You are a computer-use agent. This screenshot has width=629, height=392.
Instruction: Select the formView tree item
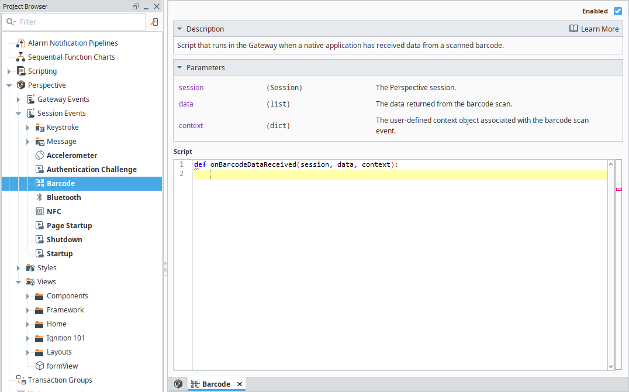[62, 366]
